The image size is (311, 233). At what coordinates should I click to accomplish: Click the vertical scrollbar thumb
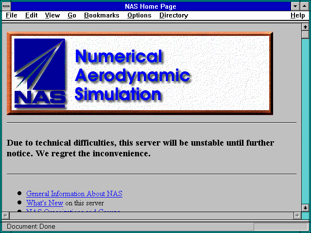point(305,34)
